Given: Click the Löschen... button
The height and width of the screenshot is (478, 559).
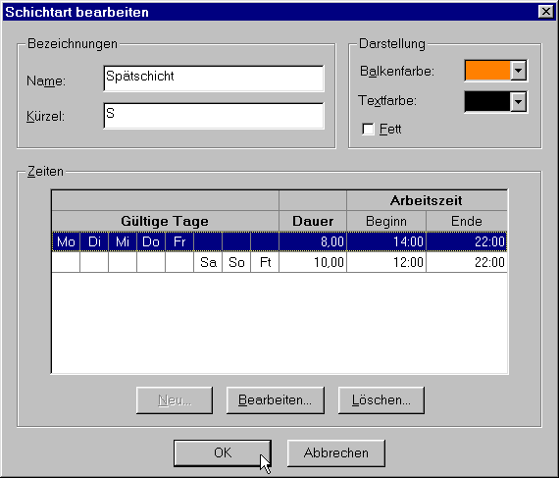Looking at the screenshot, I should point(381,400).
